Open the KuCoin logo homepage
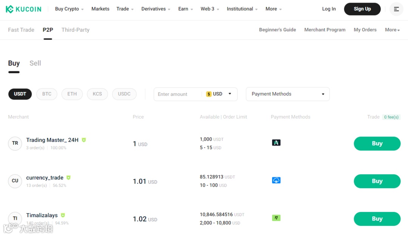Image resolution: width=408 pixels, height=236 pixels. click(x=23, y=9)
